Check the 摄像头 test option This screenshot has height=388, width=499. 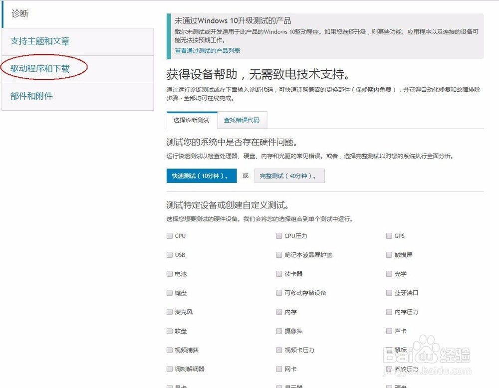tap(279, 331)
